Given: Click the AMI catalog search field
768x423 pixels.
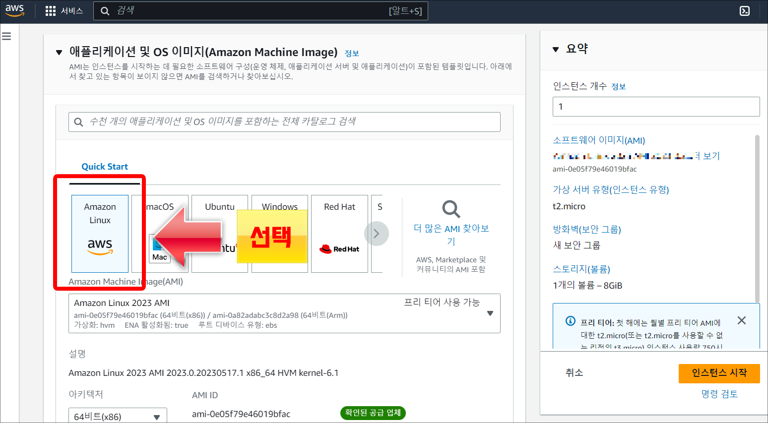Looking at the screenshot, I should pyautogui.click(x=284, y=121).
